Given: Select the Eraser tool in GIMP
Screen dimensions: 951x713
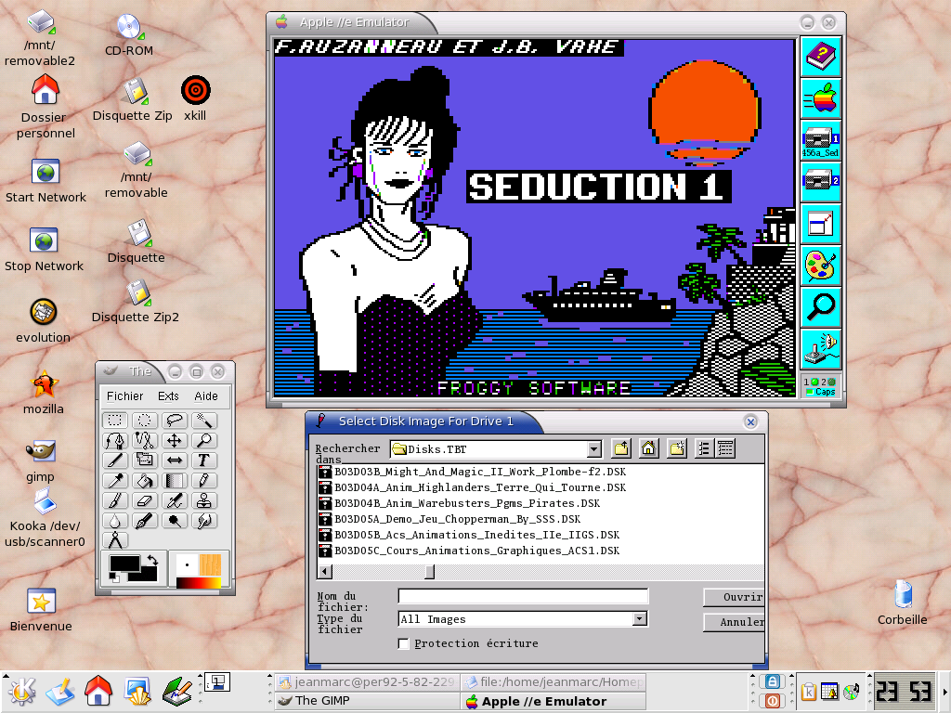Looking at the screenshot, I should tap(144, 500).
